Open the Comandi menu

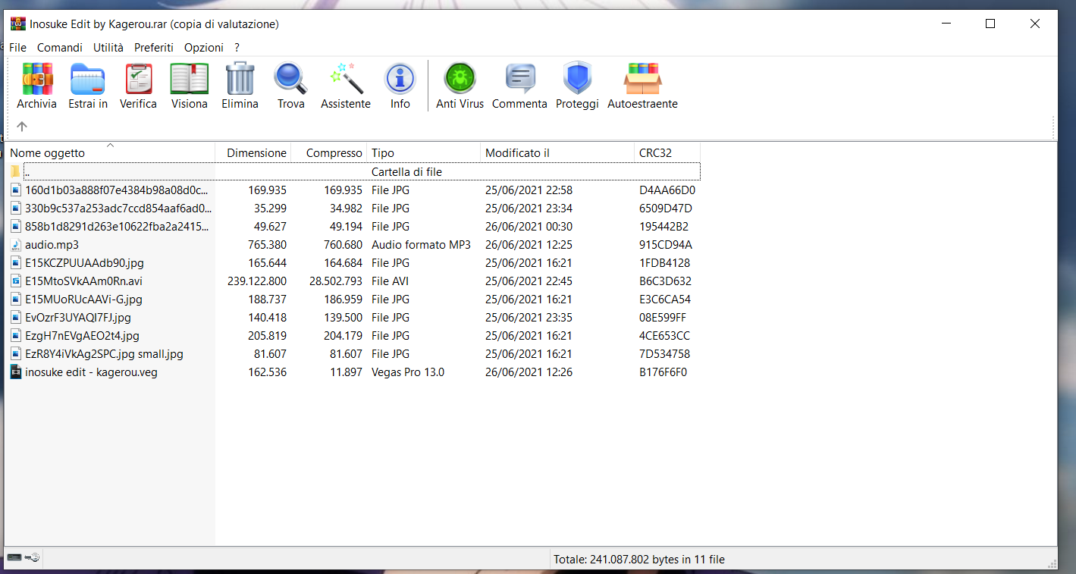[60, 47]
